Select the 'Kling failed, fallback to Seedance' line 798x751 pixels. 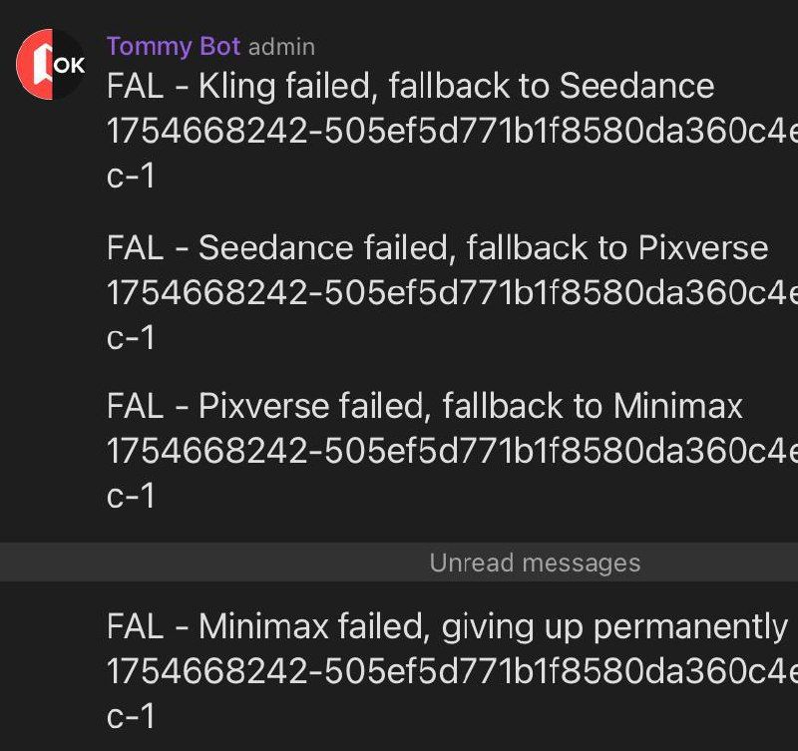point(410,87)
